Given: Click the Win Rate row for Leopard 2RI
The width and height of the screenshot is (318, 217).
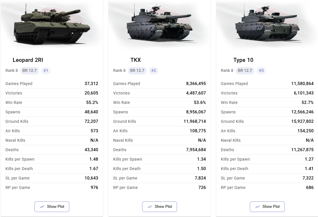Looking at the screenshot, I should (x=52, y=102).
